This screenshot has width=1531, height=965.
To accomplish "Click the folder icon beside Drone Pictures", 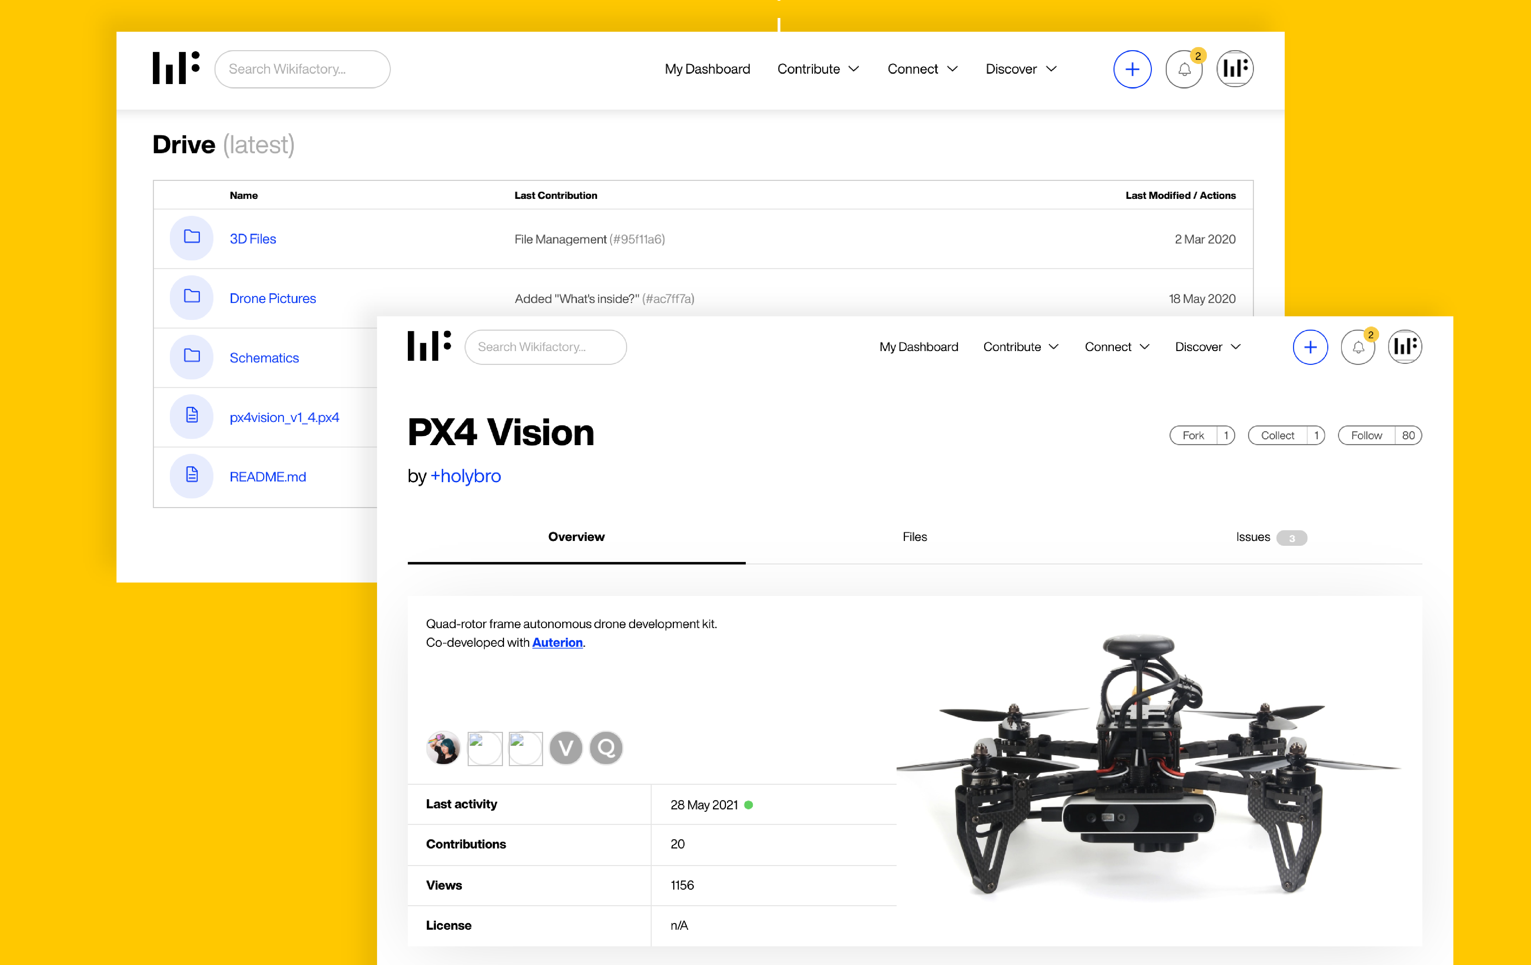I will [191, 297].
